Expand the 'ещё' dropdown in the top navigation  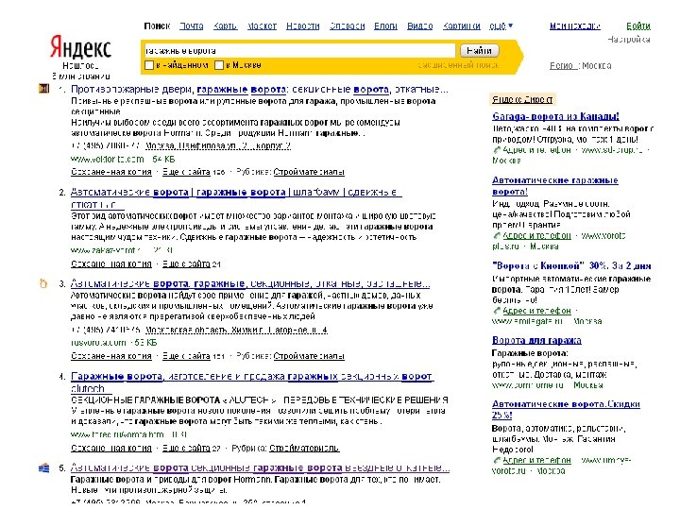coord(501,26)
